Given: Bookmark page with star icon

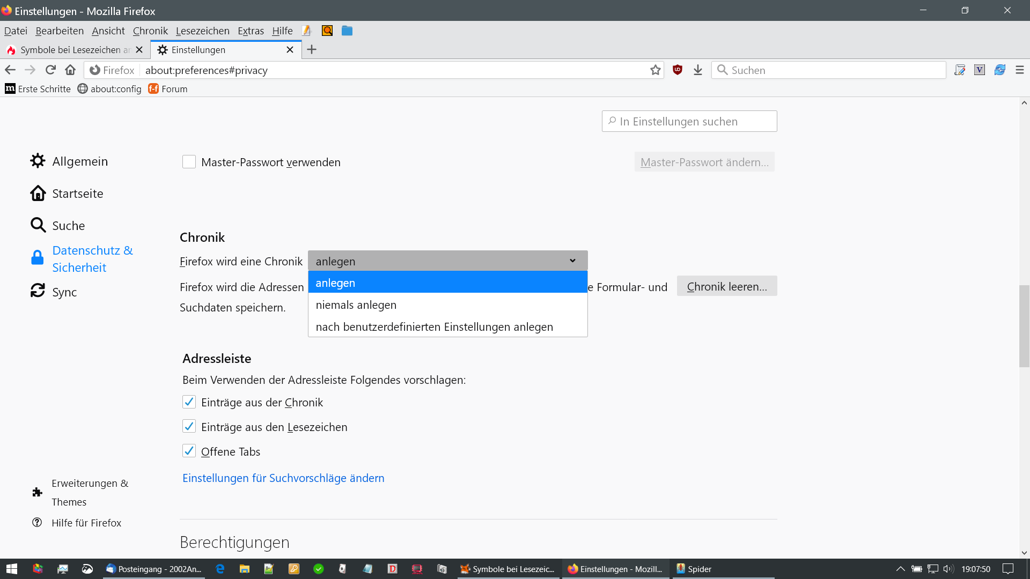Looking at the screenshot, I should 655,70.
